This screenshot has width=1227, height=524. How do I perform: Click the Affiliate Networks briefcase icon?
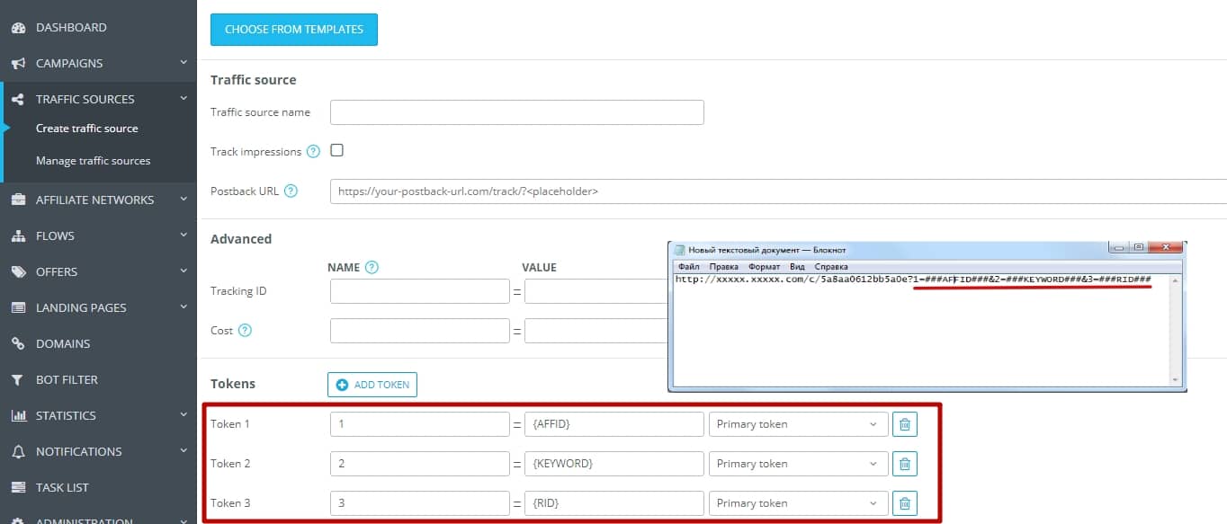tap(17, 200)
